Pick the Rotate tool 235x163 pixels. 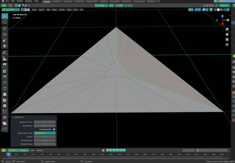(5, 34)
